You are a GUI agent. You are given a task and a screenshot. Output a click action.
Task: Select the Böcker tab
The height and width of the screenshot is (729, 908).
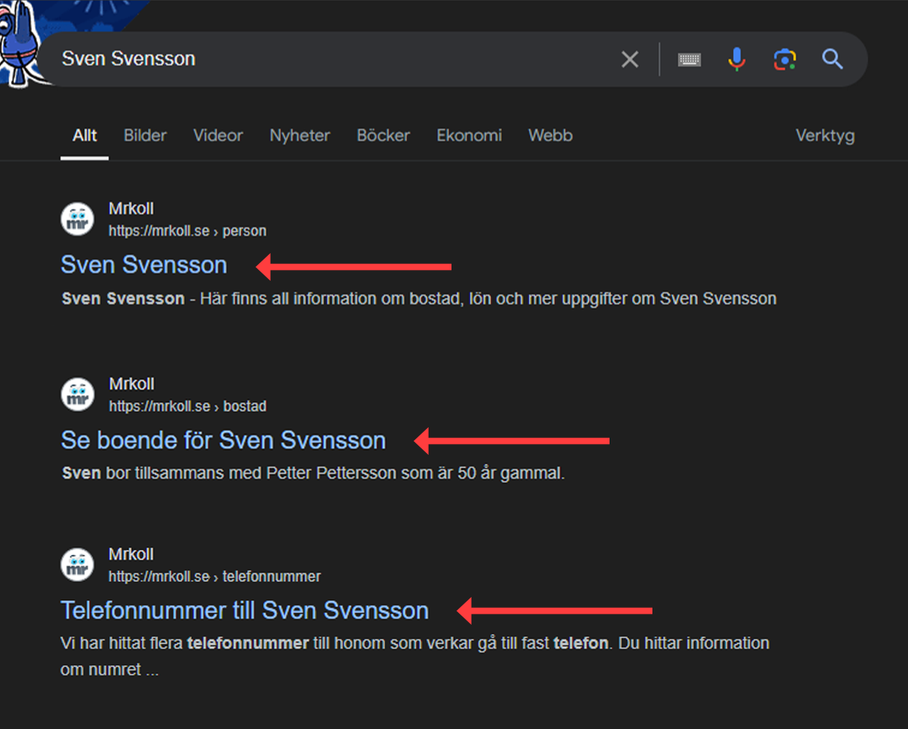[383, 135]
